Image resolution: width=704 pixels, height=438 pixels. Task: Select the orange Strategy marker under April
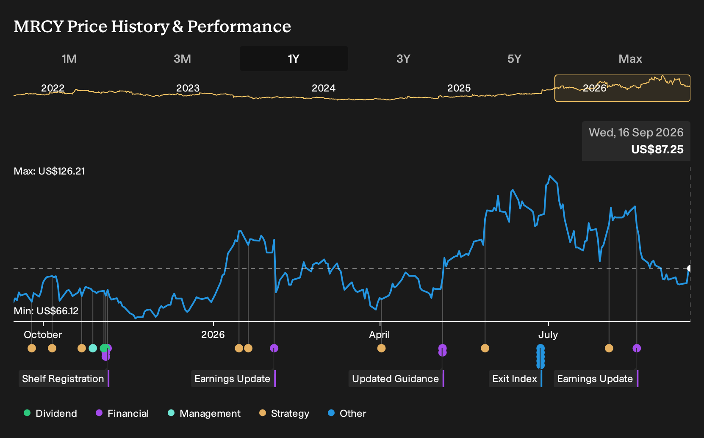[381, 348]
